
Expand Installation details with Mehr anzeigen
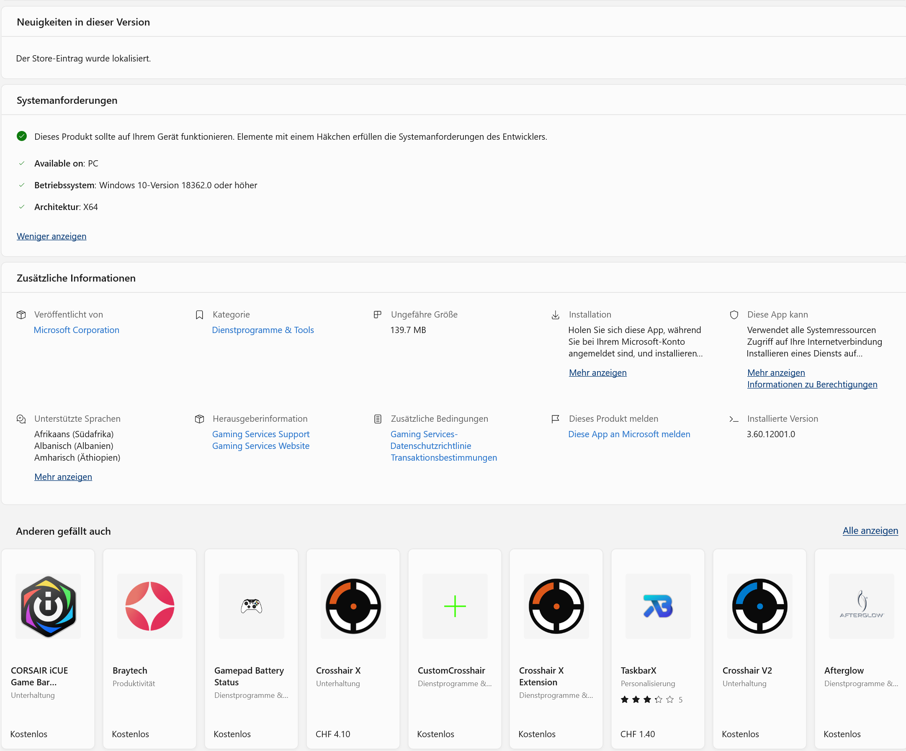[x=597, y=372]
